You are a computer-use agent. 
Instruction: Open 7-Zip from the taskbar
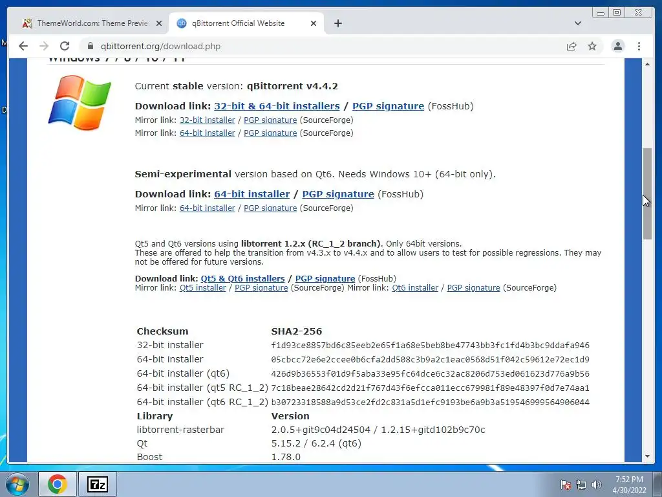[x=98, y=484]
